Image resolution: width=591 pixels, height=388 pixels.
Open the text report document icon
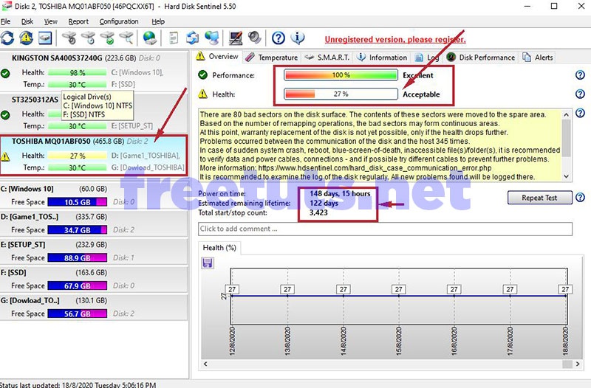pyautogui.click(x=174, y=38)
